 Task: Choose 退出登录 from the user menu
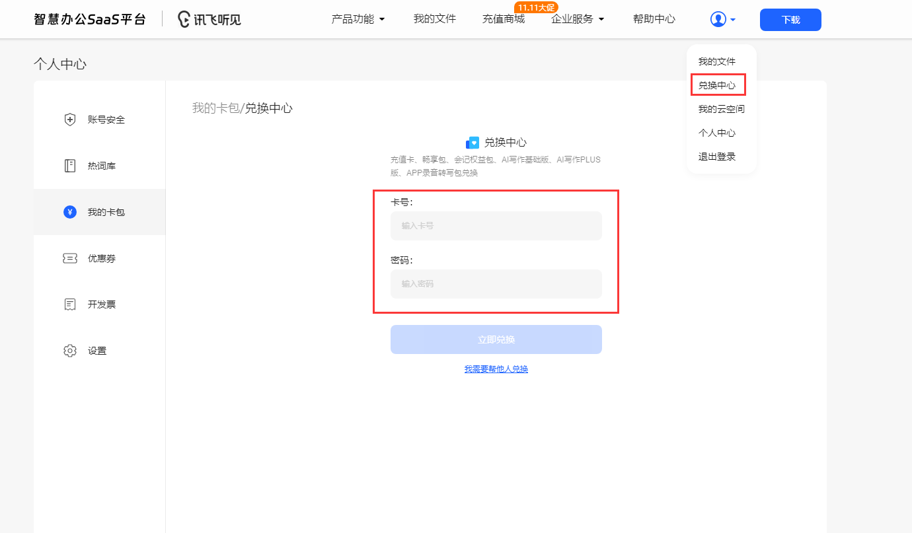717,157
